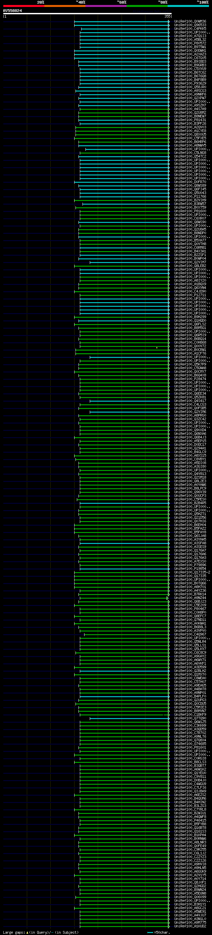The image size is (212, 935).
Task: Click the purple ~60% identity legend segment
Action: pos(106,6)
